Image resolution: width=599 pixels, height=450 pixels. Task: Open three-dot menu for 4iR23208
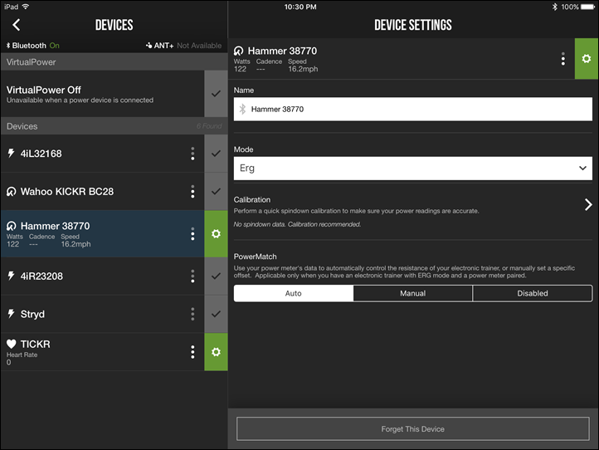(192, 276)
